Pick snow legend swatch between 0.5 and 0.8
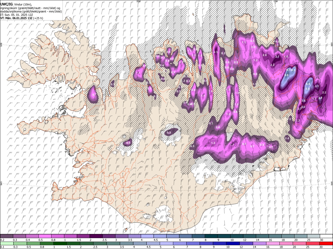This screenshot has height=249, width=333. [x=45, y=236]
